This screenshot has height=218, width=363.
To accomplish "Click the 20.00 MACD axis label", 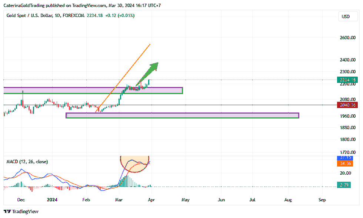I will (x=345, y=173).
